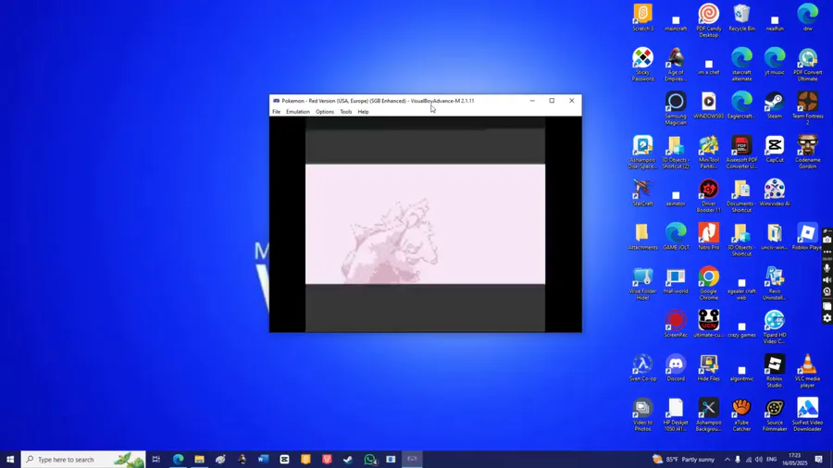This screenshot has height=468, width=833.
Task: Open the Emulation menu
Action: click(297, 112)
